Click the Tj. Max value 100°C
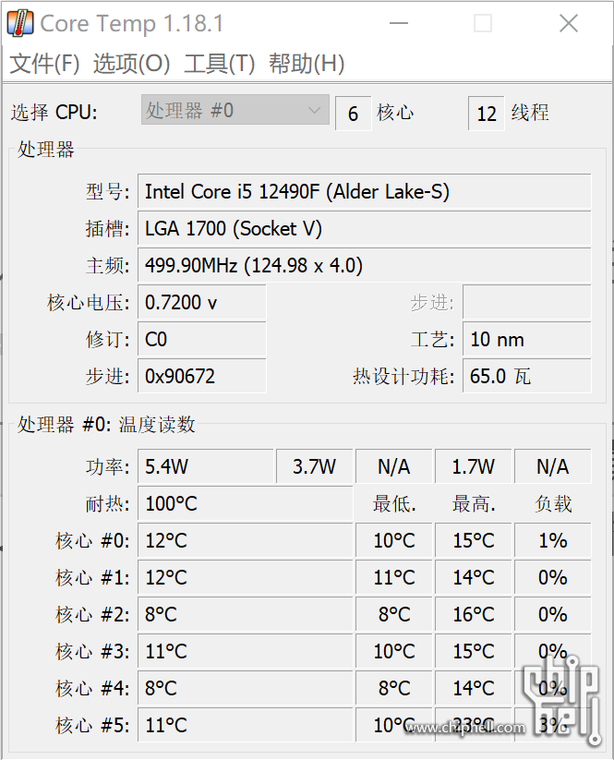 click(246, 503)
